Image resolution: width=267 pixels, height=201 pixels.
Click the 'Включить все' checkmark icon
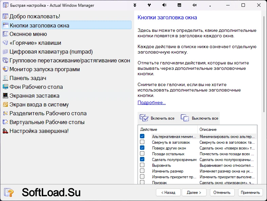pyautogui.click(x=144, y=118)
